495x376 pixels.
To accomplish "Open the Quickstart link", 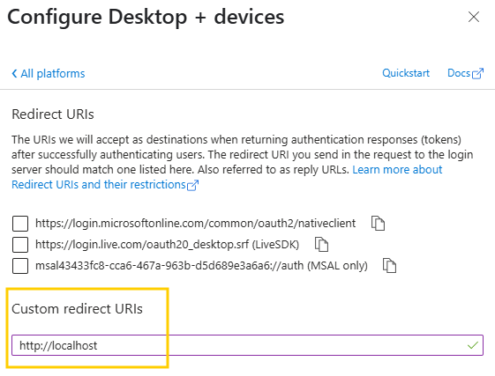I will coord(406,73).
